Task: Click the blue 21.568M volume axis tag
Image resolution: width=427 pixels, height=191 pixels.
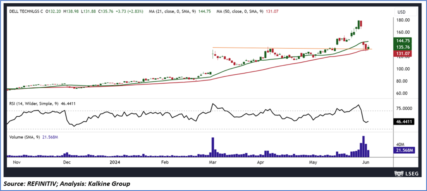Action: (404, 151)
